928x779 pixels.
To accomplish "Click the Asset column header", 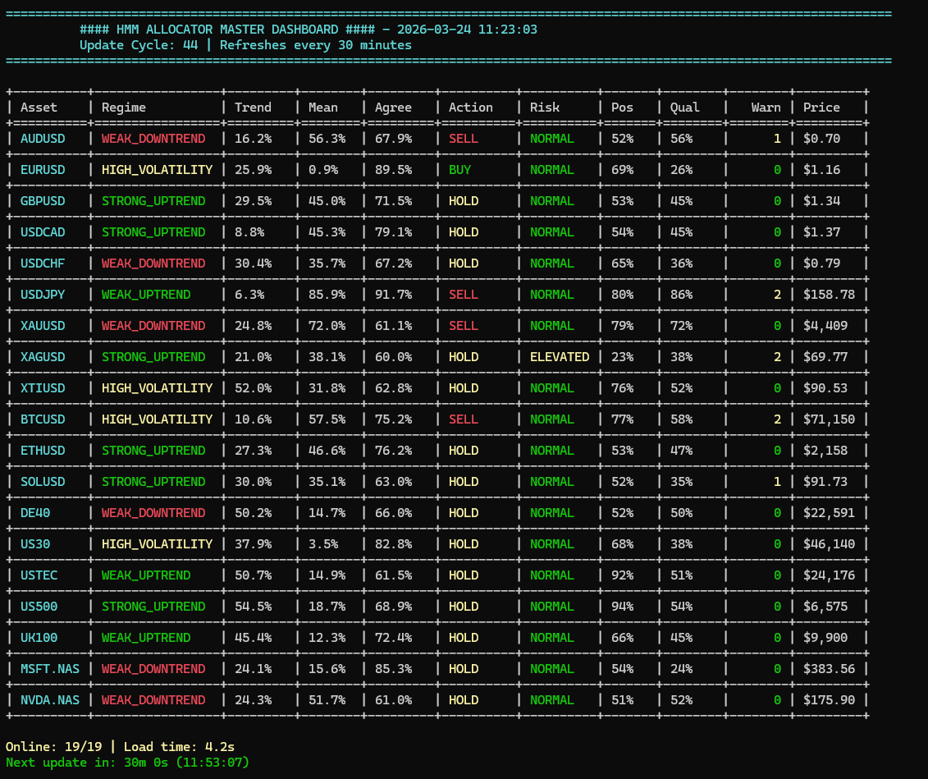I will (x=39, y=108).
